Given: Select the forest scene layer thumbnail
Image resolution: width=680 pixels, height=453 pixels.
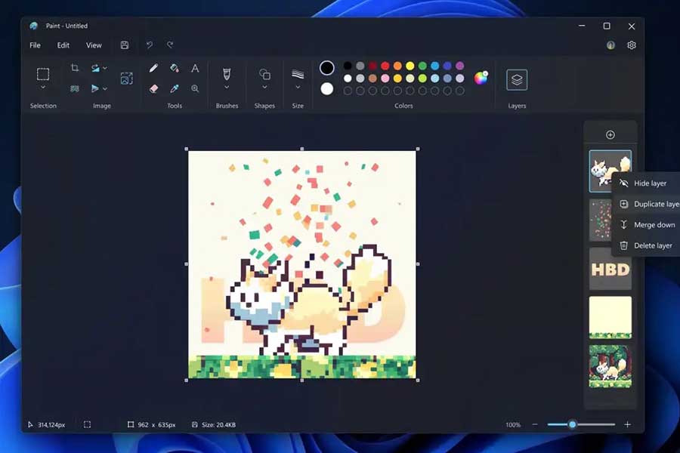Looking at the screenshot, I should point(610,366).
